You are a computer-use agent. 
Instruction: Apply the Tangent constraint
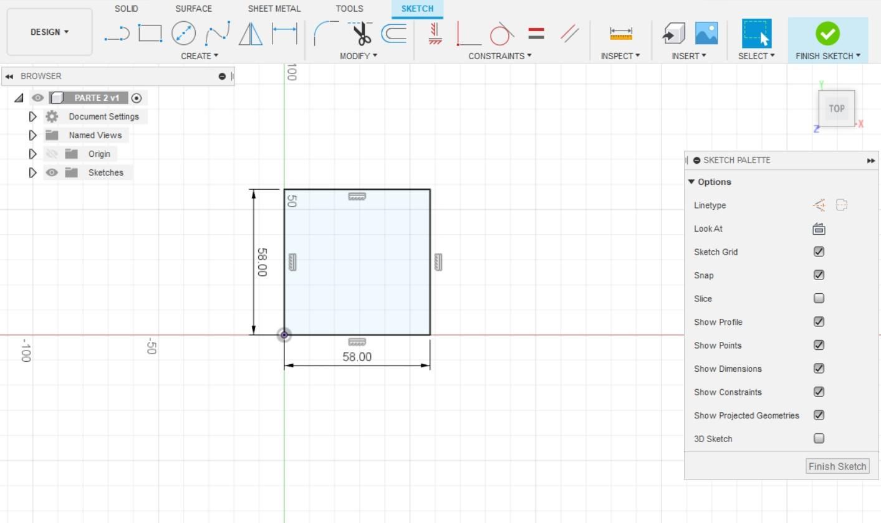(502, 33)
